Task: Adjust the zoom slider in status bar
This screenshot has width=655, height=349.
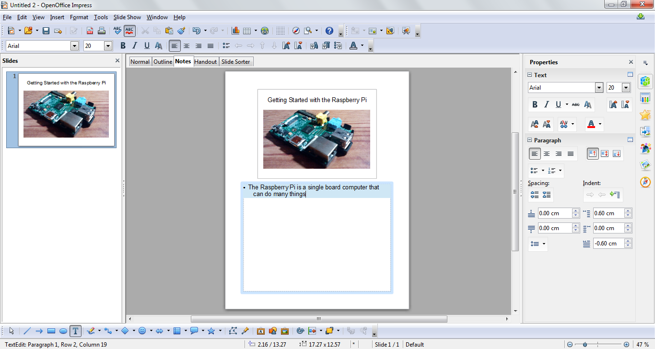Action: [x=585, y=344]
